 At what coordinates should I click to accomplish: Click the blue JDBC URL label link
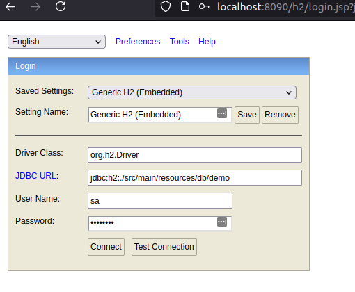(36, 176)
